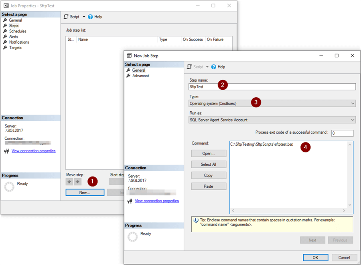
Task: Click the Script icon in Job Properties toolbar
Action: click(66, 17)
